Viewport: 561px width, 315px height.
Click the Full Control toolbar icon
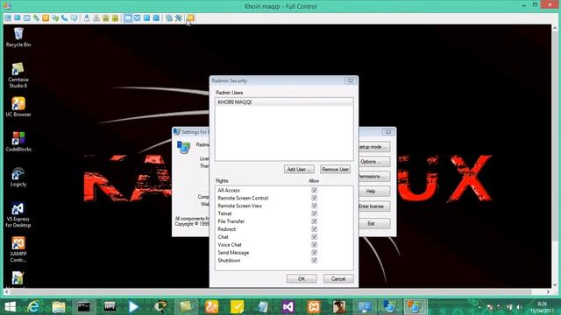pyautogui.click(x=8, y=17)
